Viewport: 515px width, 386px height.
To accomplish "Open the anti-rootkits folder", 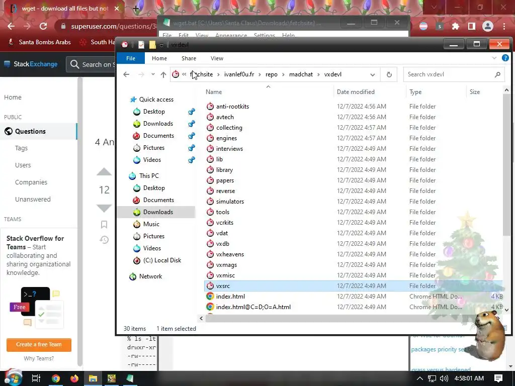I will click(232, 107).
